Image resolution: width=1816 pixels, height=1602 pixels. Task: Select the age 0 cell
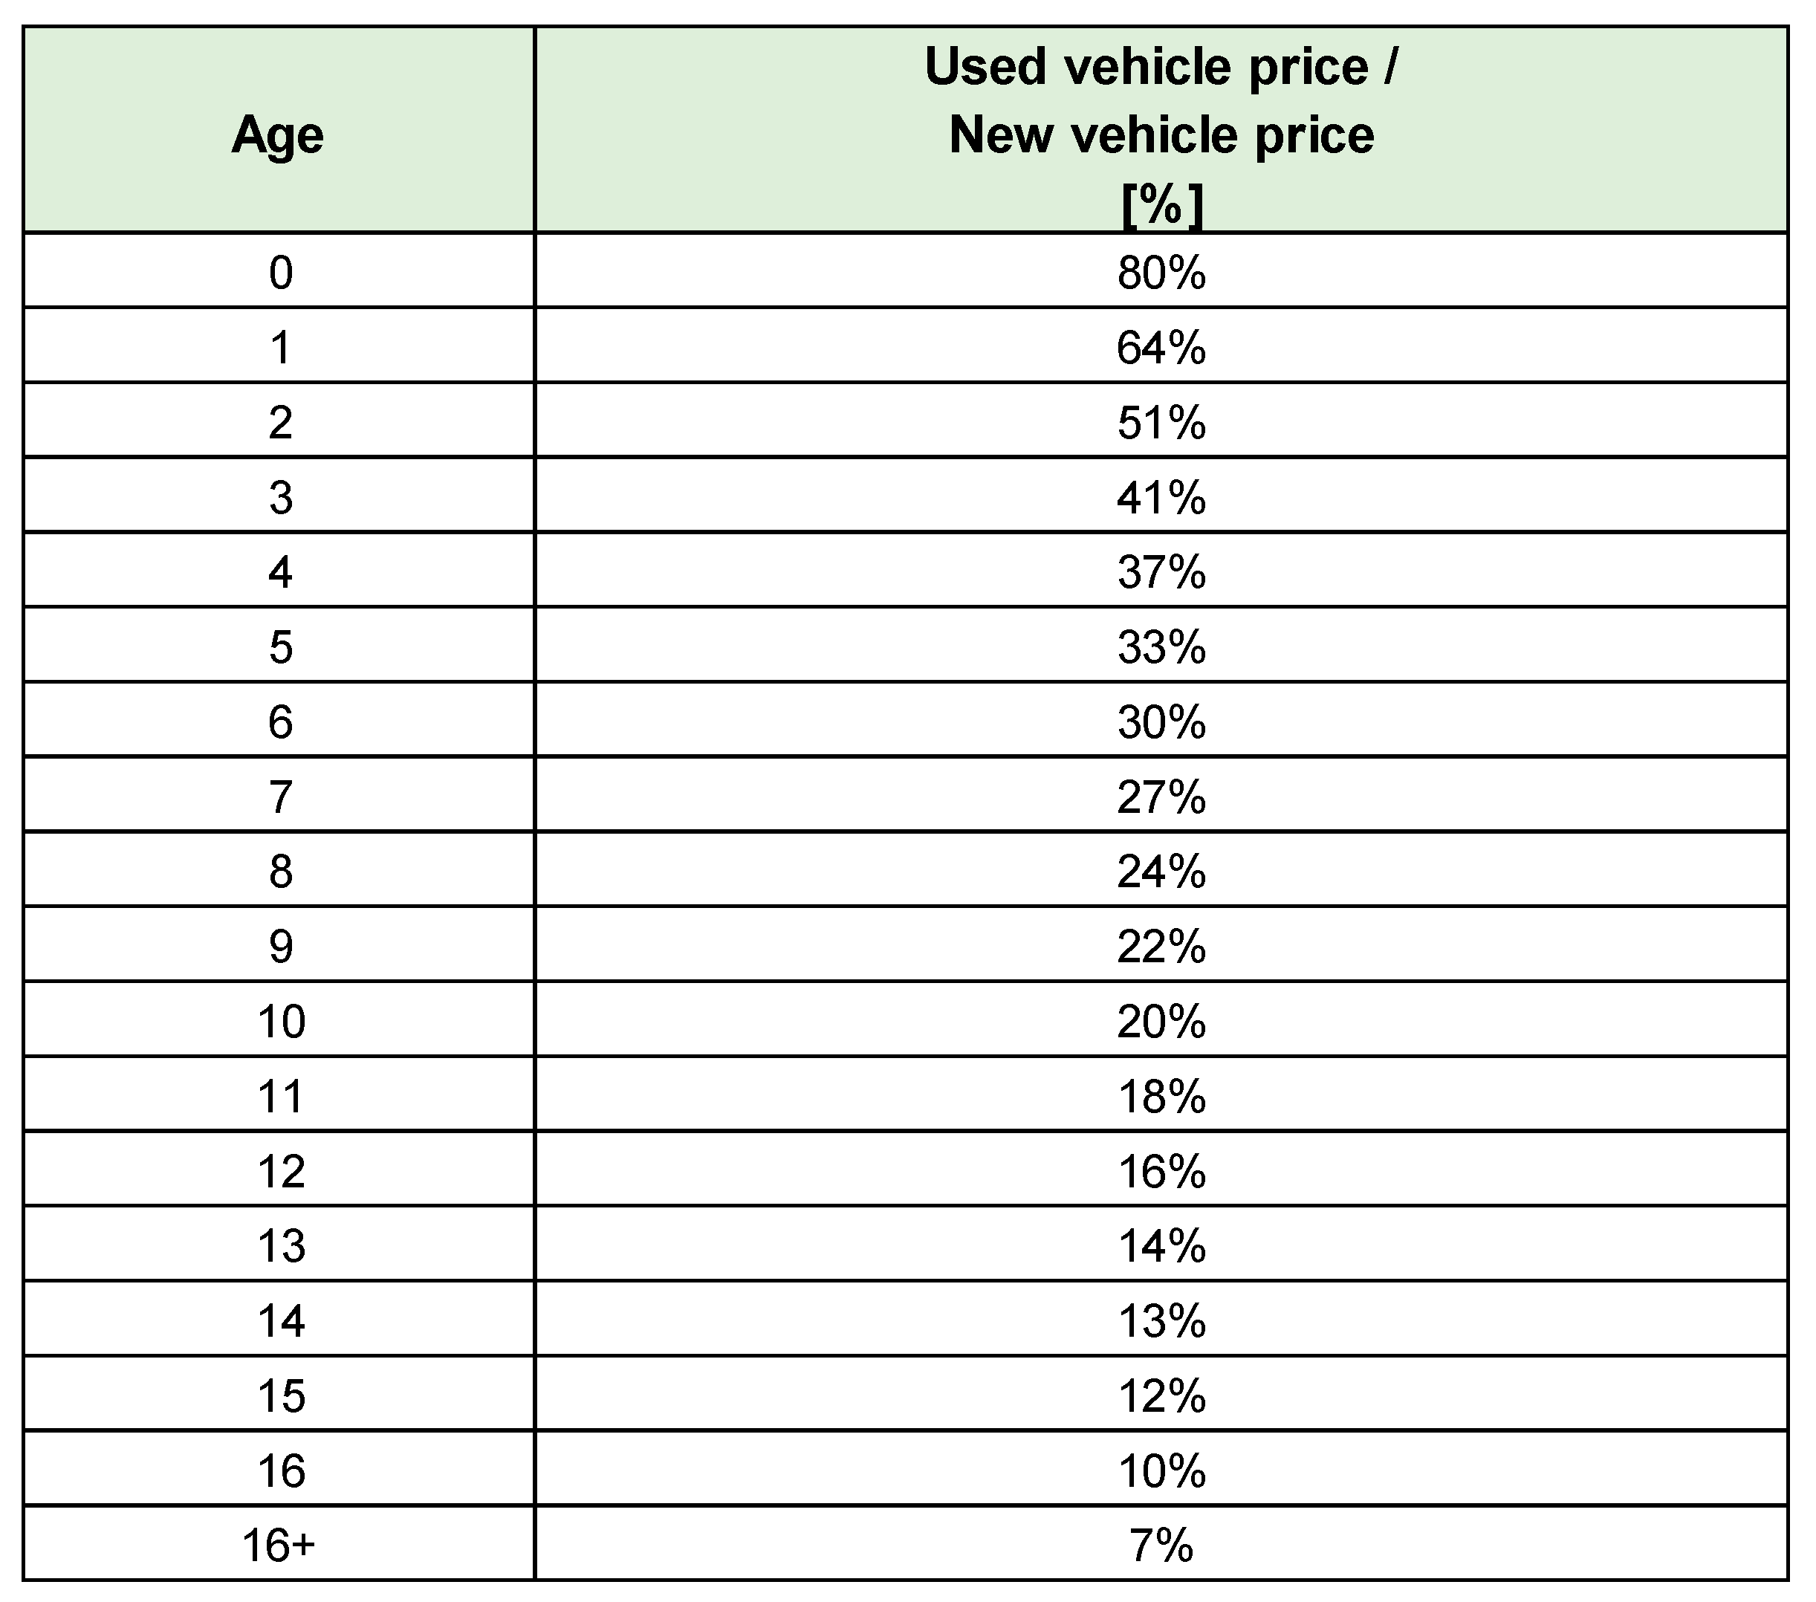click(280, 273)
